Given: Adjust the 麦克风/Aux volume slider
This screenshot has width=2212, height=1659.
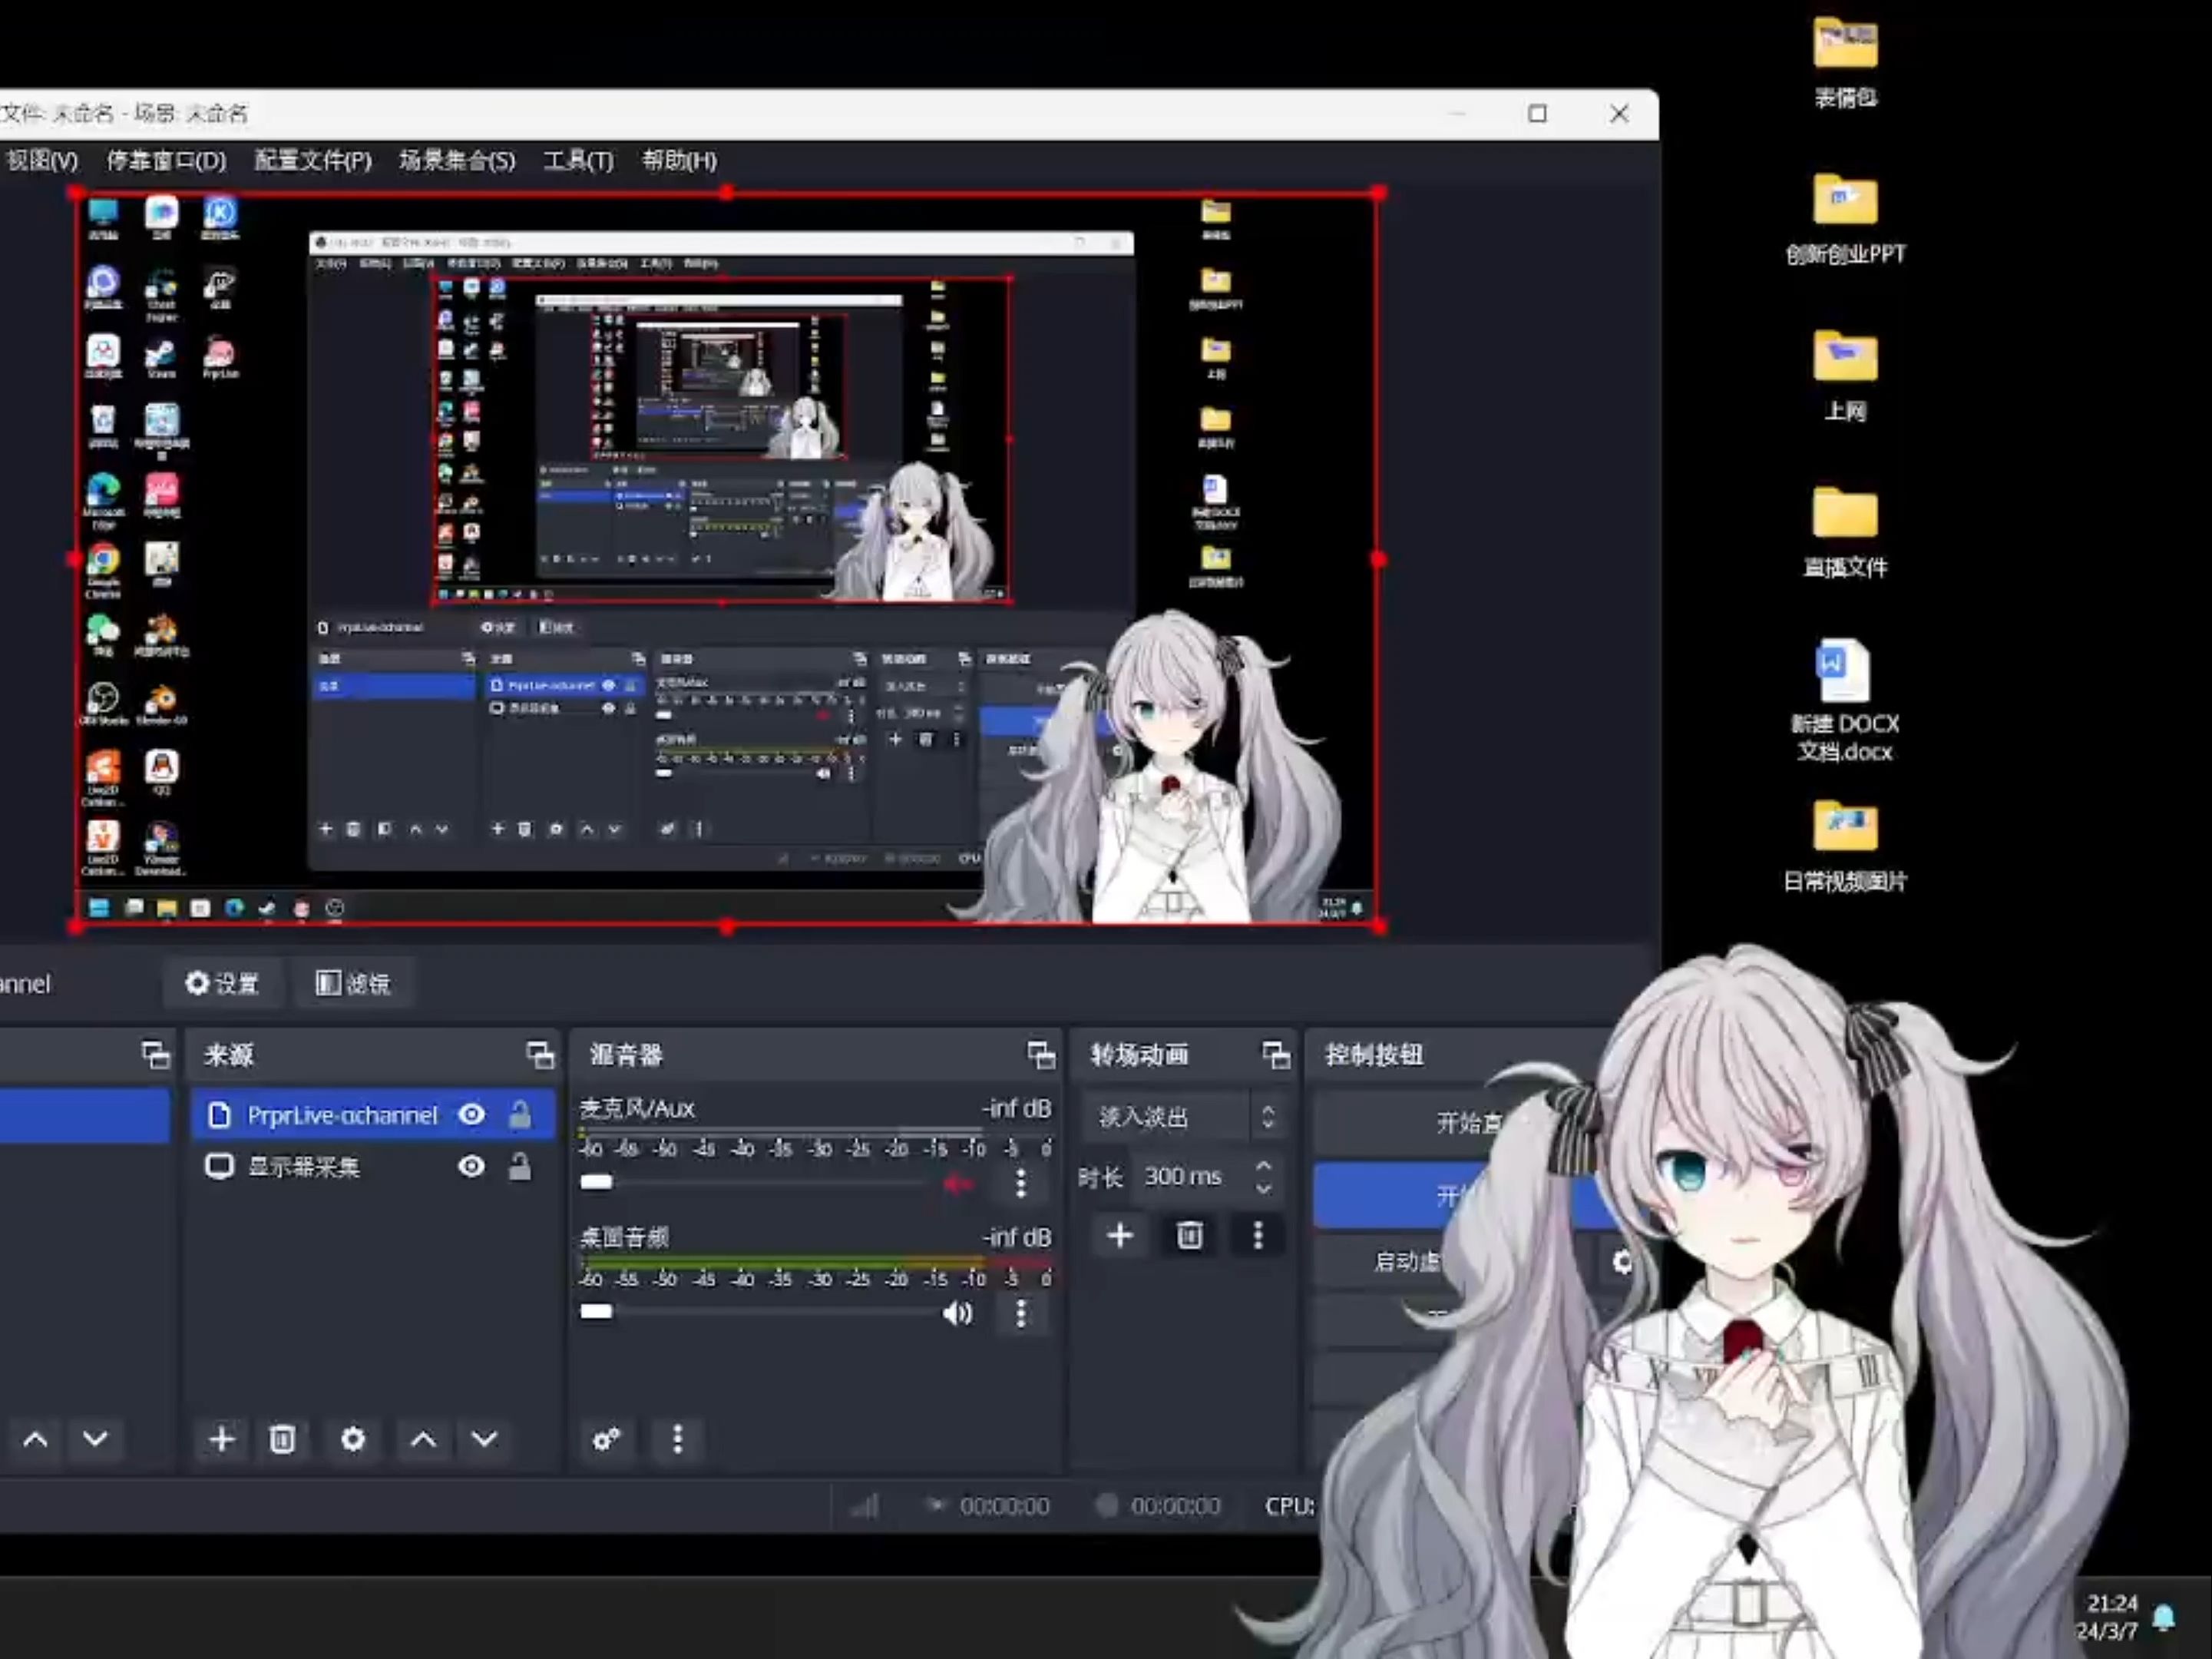Looking at the screenshot, I should [755, 1183].
